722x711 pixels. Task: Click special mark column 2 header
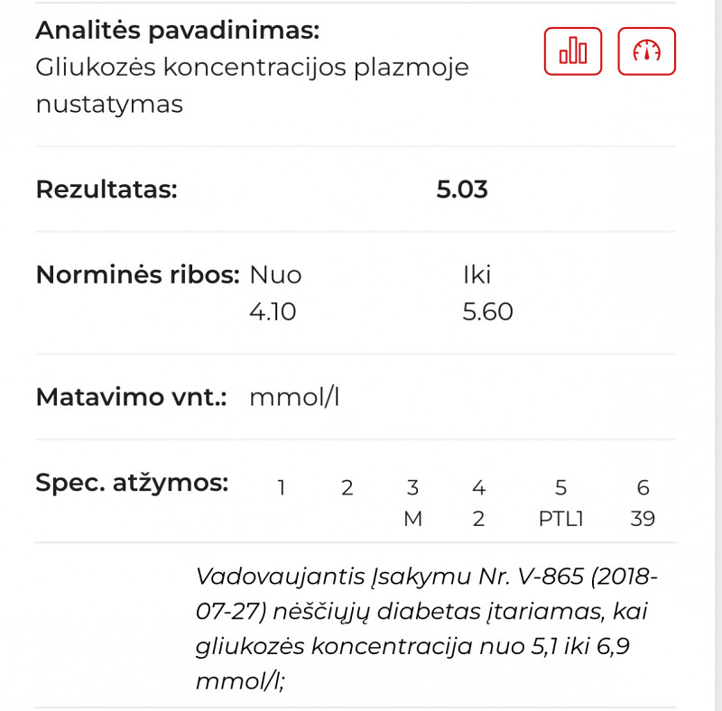coord(347,488)
